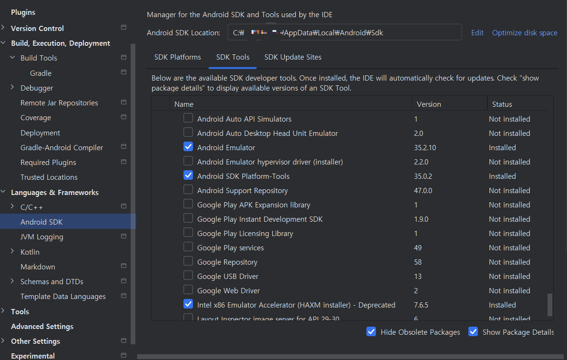Check Android Support Repository checkbox
Viewport: 567px width, 360px height.
click(188, 190)
